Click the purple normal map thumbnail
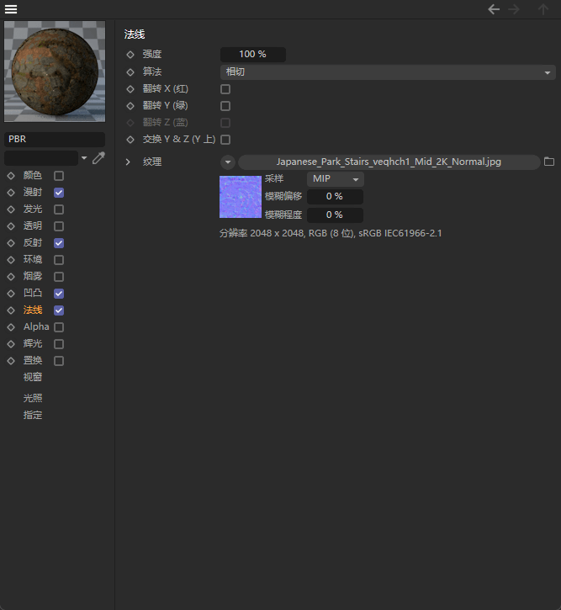Image resolution: width=561 pixels, height=610 pixels. point(241,197)
